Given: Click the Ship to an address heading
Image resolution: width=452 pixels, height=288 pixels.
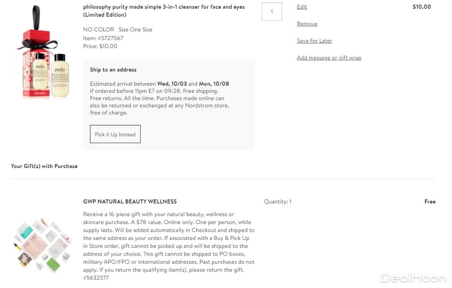Looking at the screenshot, I should click(x=113, y=70).
